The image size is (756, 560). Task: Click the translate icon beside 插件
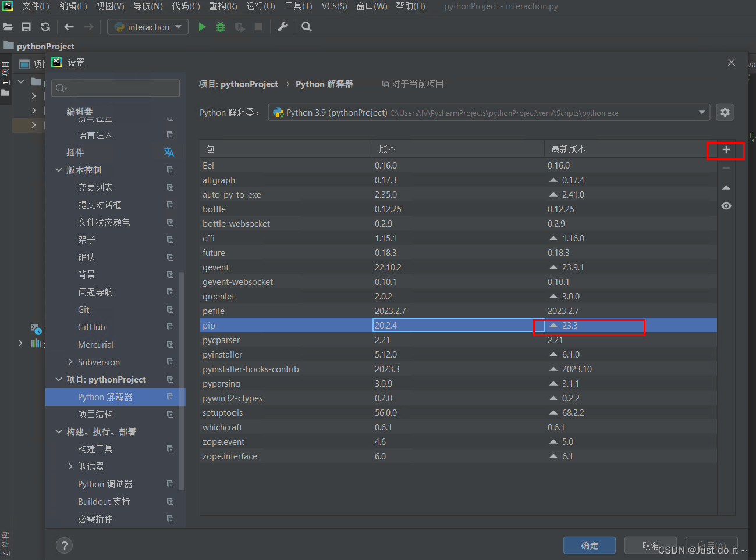pos(169,152)
